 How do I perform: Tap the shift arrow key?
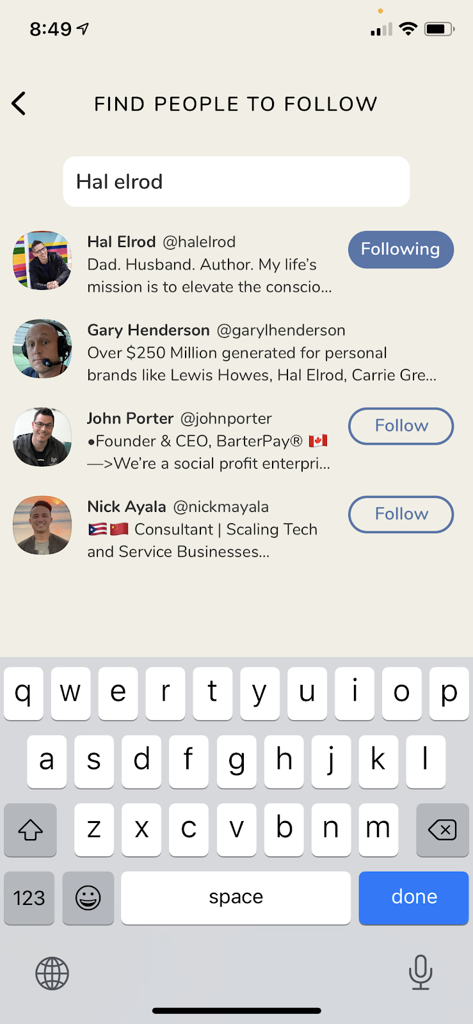click(x=30, y=829)
